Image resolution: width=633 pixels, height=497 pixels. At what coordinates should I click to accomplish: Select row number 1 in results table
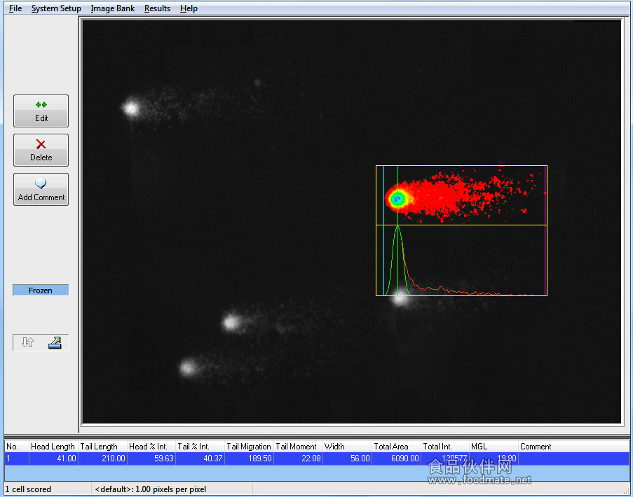pyautogui.click(x=317, y=458)
